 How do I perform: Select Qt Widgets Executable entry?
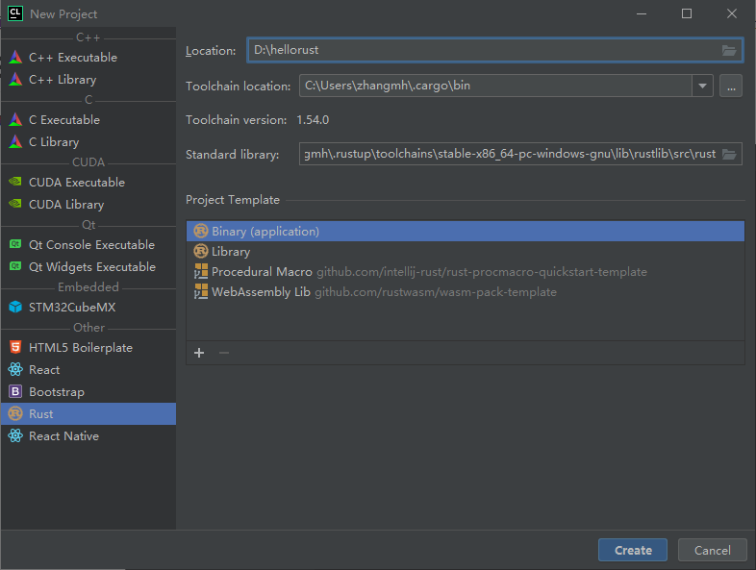tap(88, 267)
